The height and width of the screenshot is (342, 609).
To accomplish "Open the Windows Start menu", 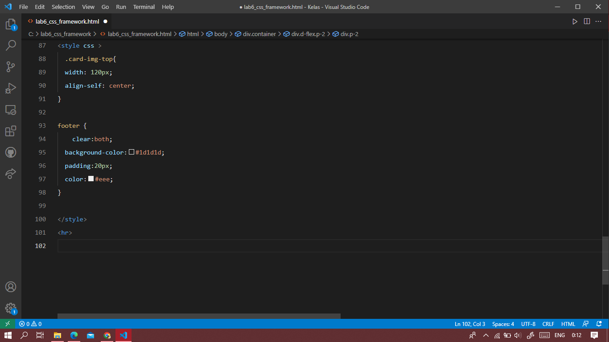I will pos(8,335).
